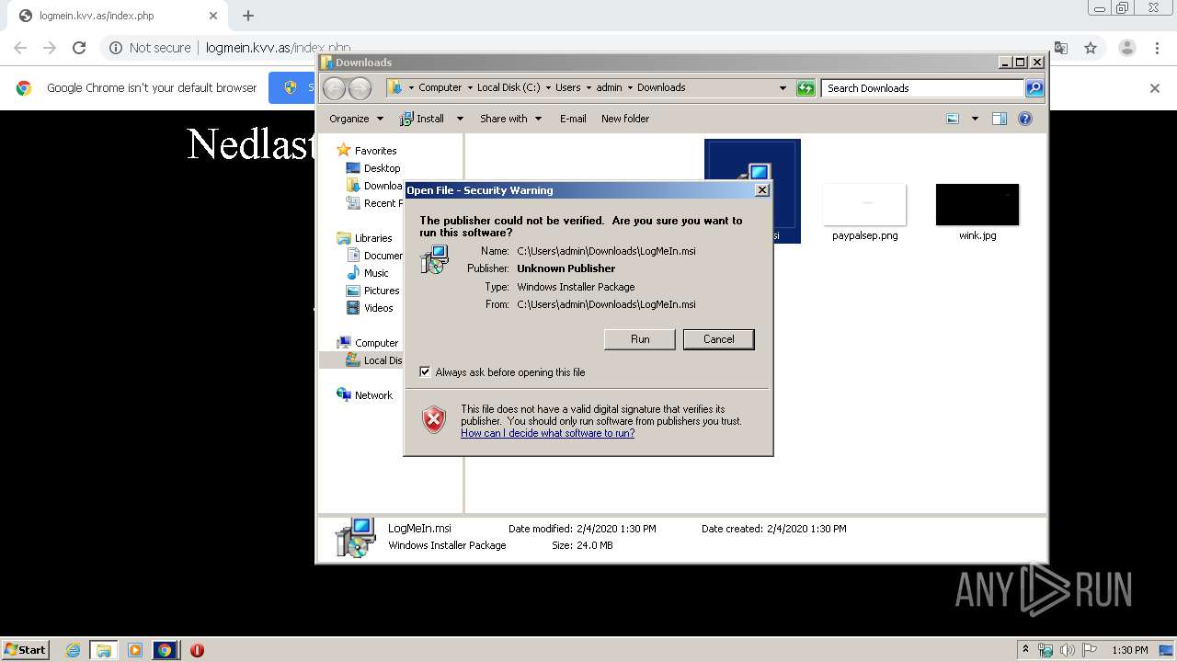Close the logmein.kvv.as tab
Image resolution: width=1177 pixels, height=662 pixels.
pos(213,16)
